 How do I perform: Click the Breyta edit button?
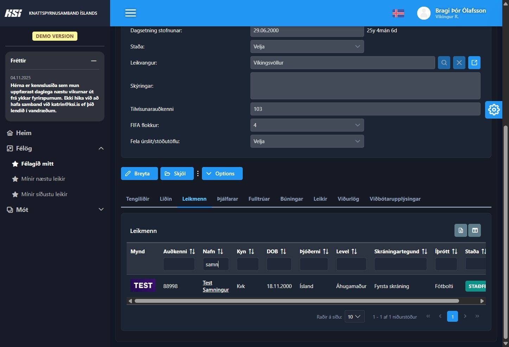pyautogui.click(x=139, y=173)
